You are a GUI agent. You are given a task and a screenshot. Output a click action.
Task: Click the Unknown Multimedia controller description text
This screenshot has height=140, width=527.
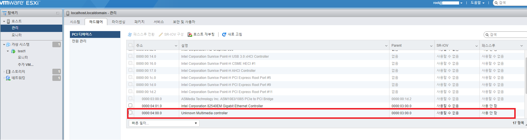(204, 113)
